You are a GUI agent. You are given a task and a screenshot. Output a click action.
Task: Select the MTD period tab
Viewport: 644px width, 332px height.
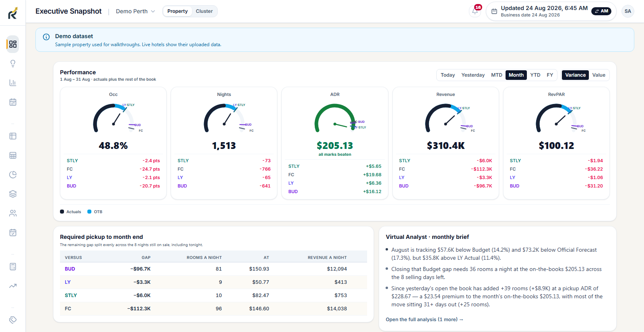point(497,75)
